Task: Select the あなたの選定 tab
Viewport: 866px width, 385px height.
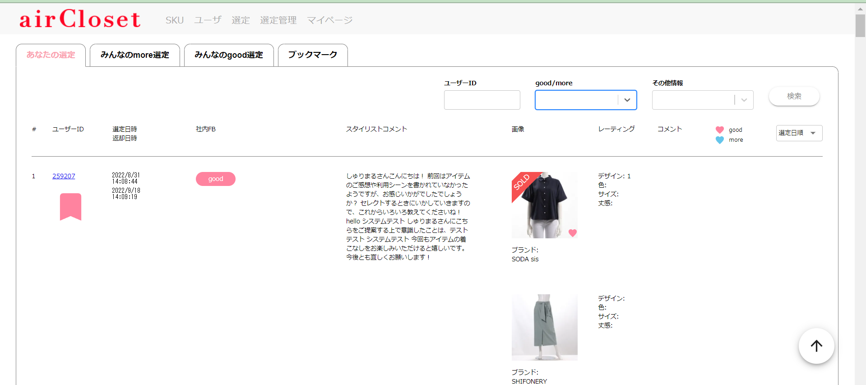Action: click(x=51, y=55)
